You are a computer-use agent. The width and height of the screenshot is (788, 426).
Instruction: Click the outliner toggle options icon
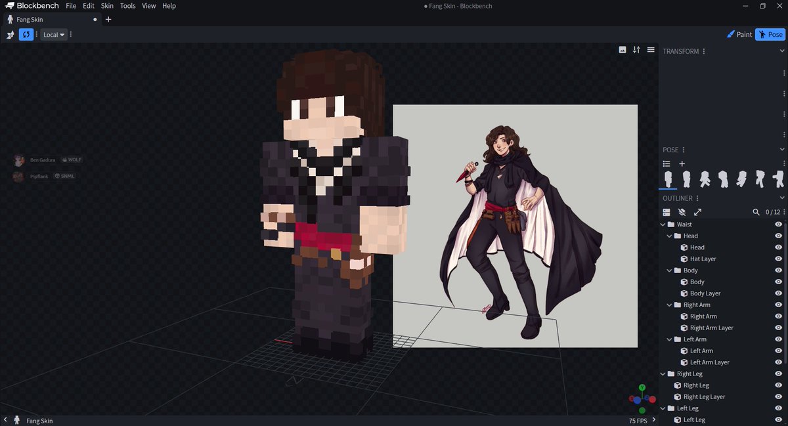(x=667, y=212)
